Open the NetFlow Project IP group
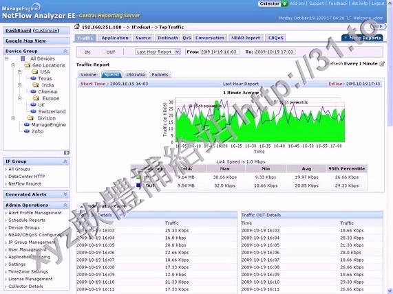The image size is (393, 294). (x=25, y=183)
